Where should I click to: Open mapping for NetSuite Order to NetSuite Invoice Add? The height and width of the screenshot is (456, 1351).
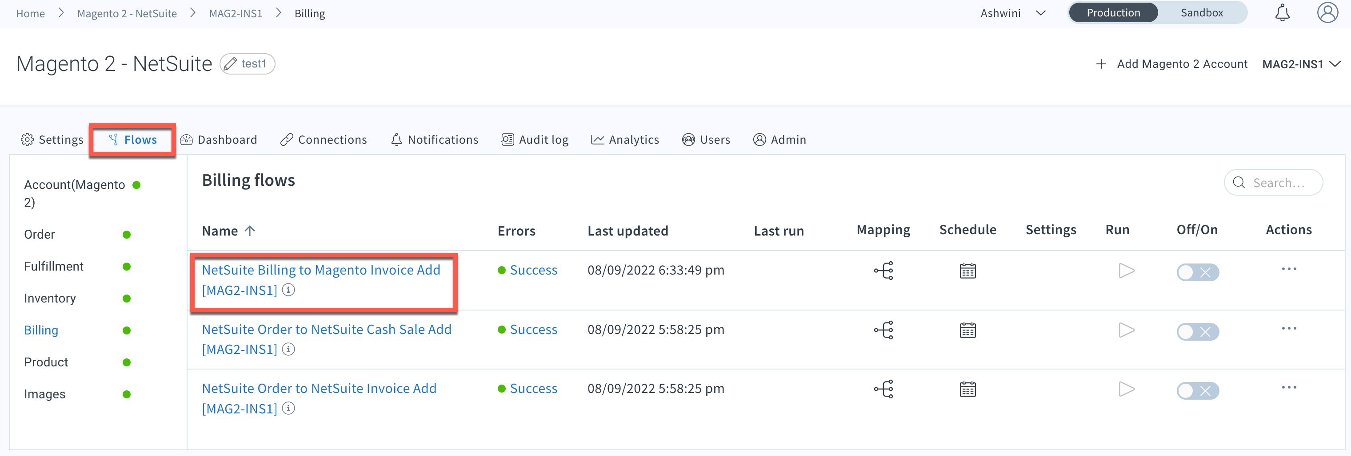pyautogui.click(x=884, y=389)
